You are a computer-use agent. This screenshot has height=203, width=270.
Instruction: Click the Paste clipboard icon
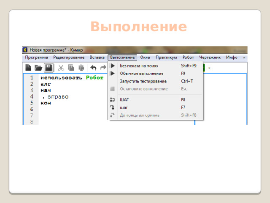pos(81,68)
